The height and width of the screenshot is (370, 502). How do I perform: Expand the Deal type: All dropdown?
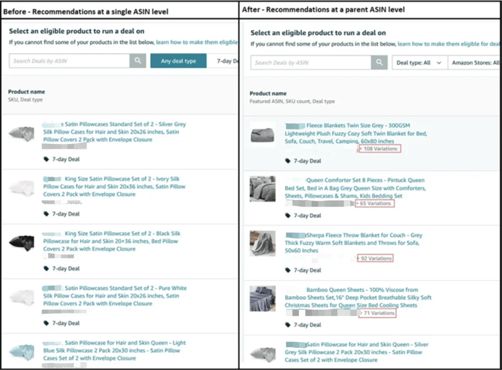[x=419, y=63]
